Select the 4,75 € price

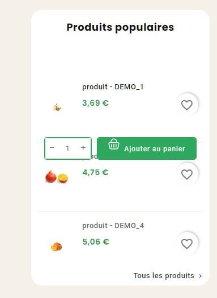point(95,172)
